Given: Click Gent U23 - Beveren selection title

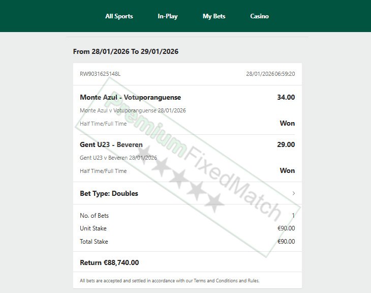Looking at the screenshot, I should tap(111, 145).
